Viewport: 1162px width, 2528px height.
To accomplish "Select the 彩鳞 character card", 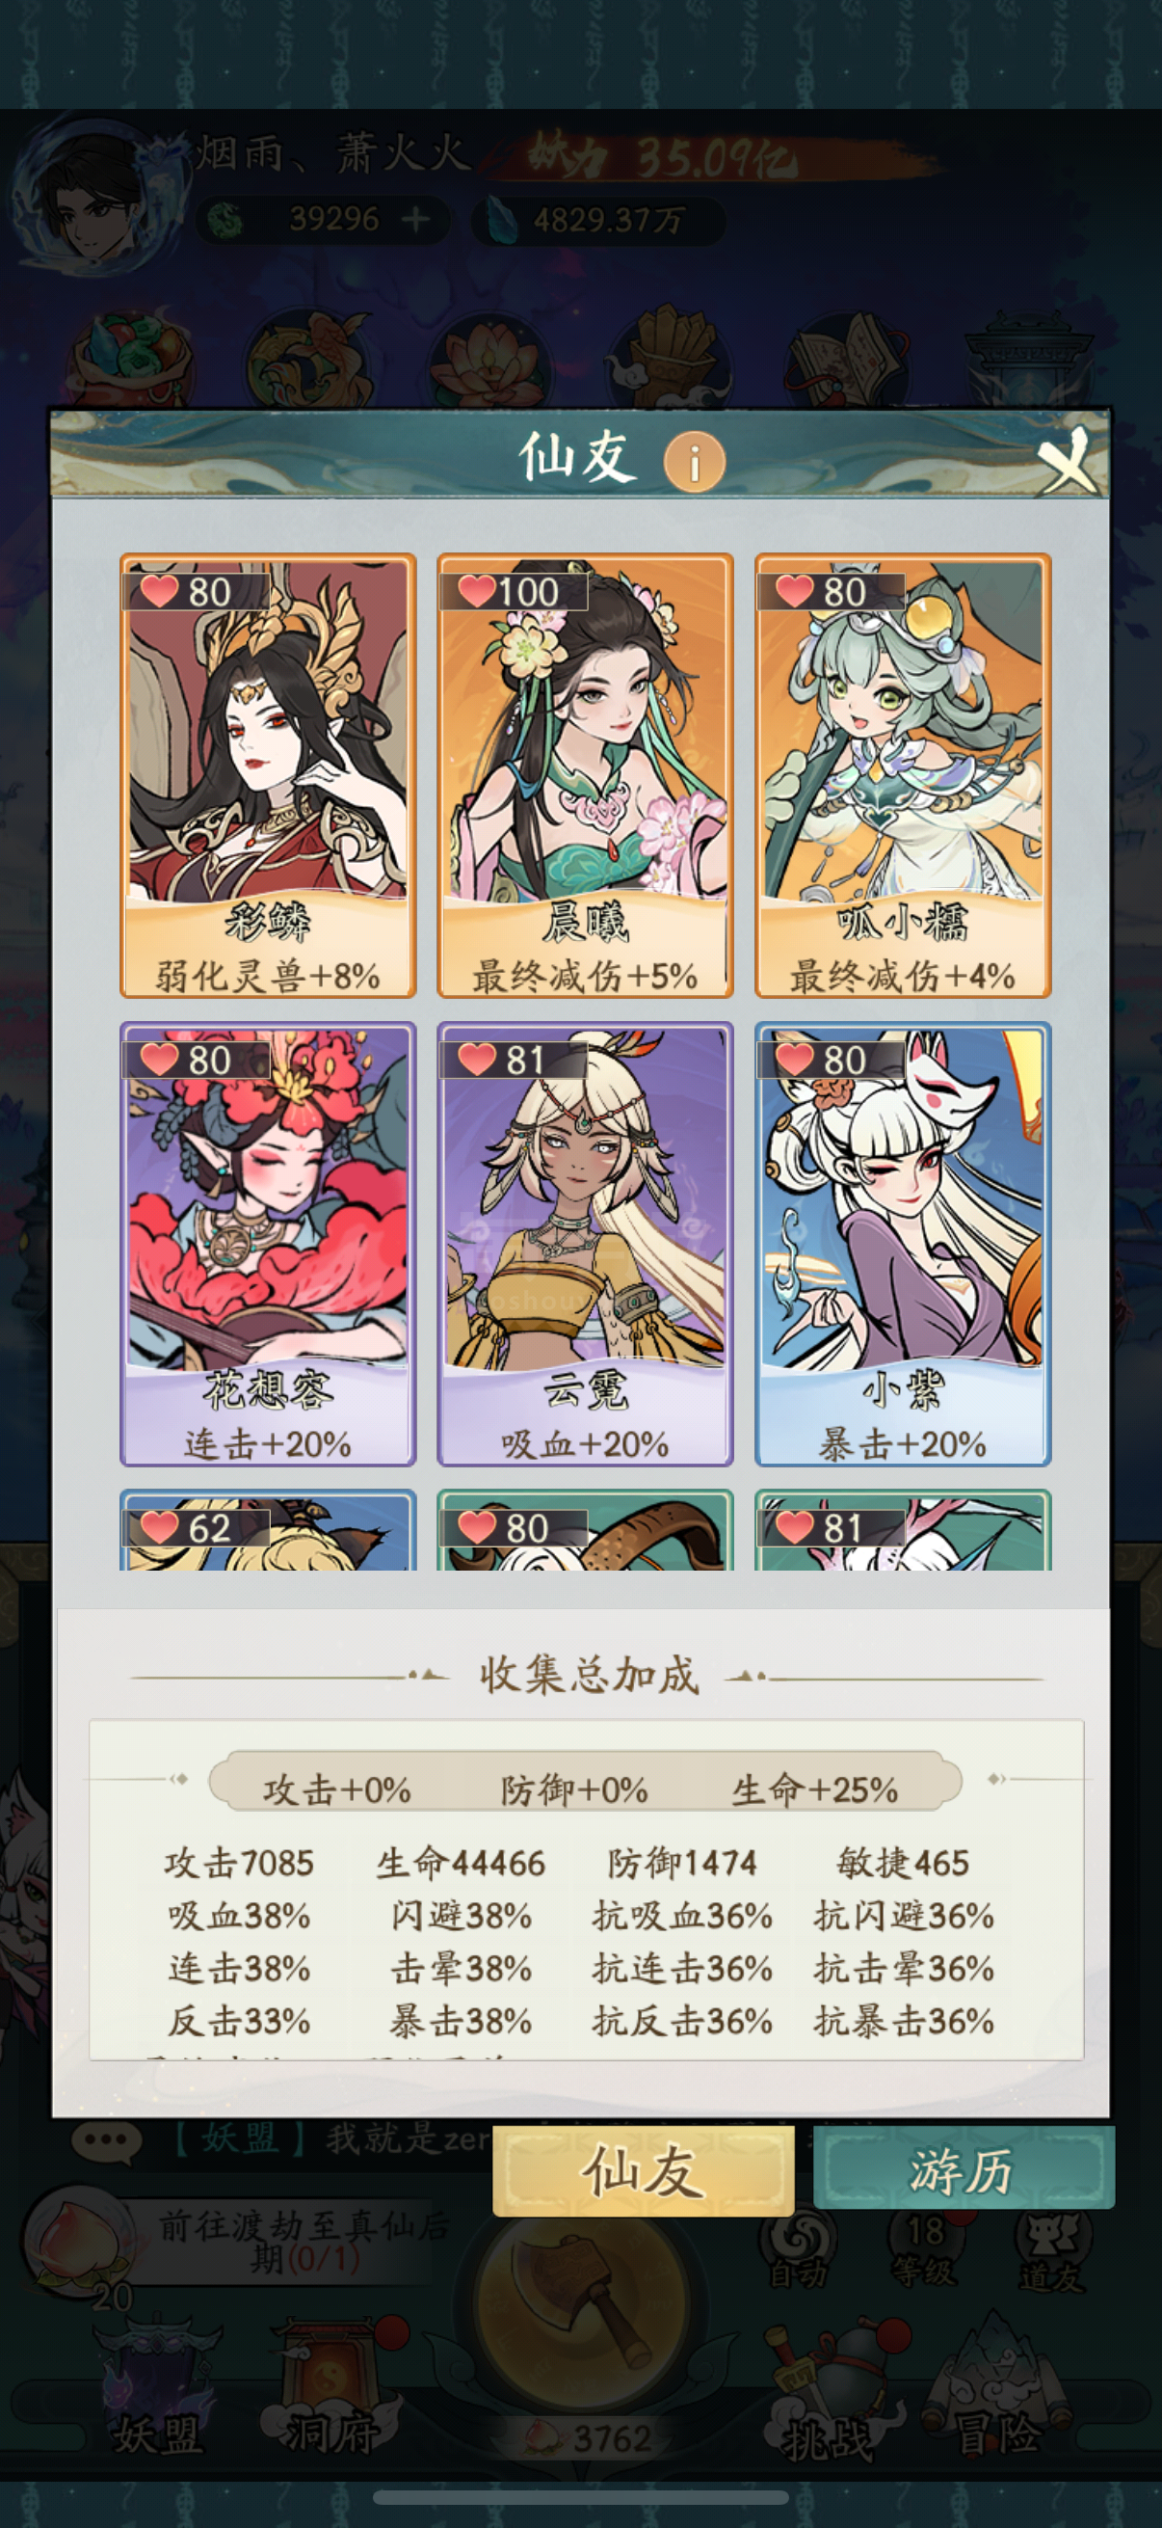I will [x=268, y=775].
